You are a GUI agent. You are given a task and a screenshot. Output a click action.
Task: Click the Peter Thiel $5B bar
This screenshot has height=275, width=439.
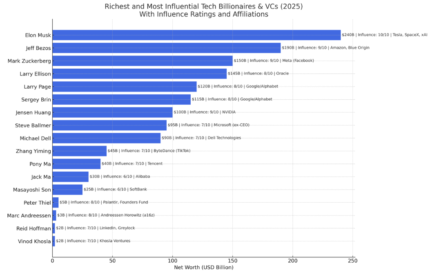(x=56, y=202)
